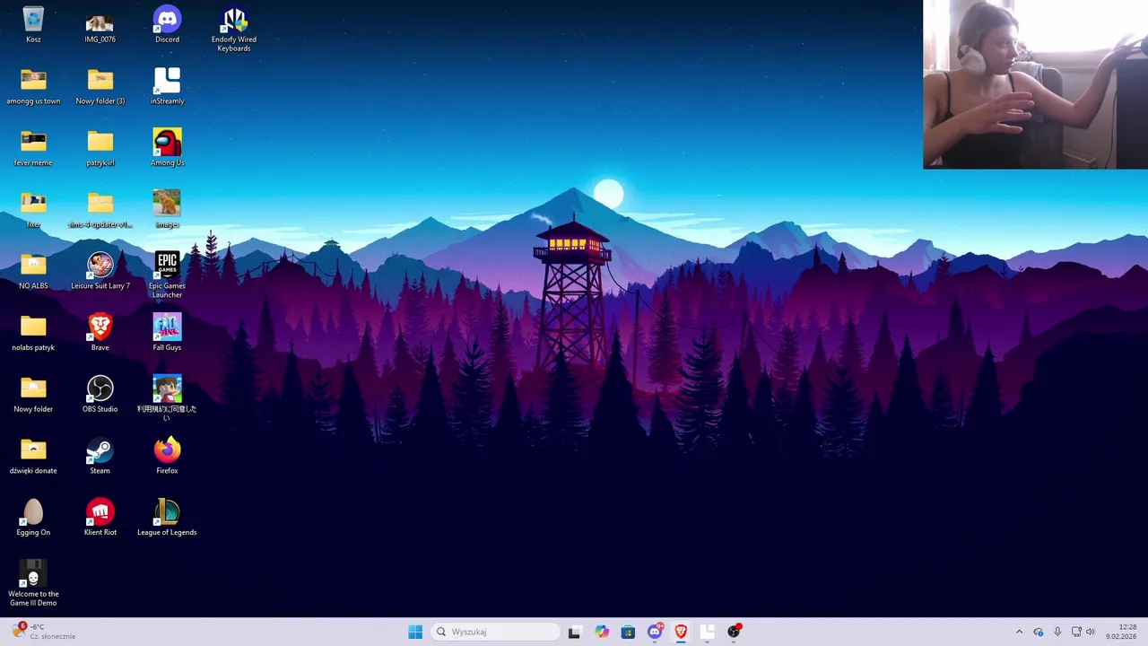The height and width of the screenshot is (646, 1148).
Task: Click the Wyszukaj taskbar search box
Action: click(496, 632)
